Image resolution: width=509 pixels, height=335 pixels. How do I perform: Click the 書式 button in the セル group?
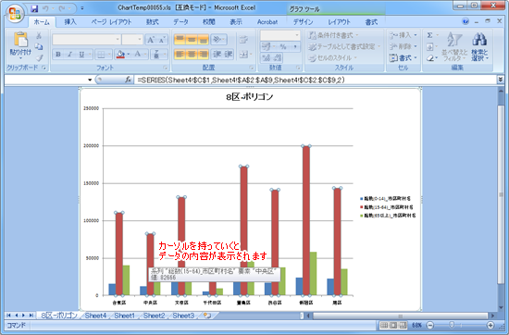tap(403, 57)
